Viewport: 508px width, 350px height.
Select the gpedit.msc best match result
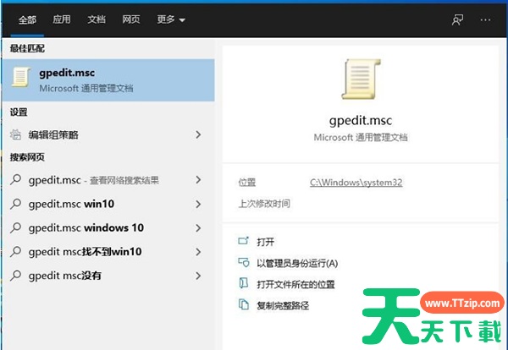pos(108,79)
